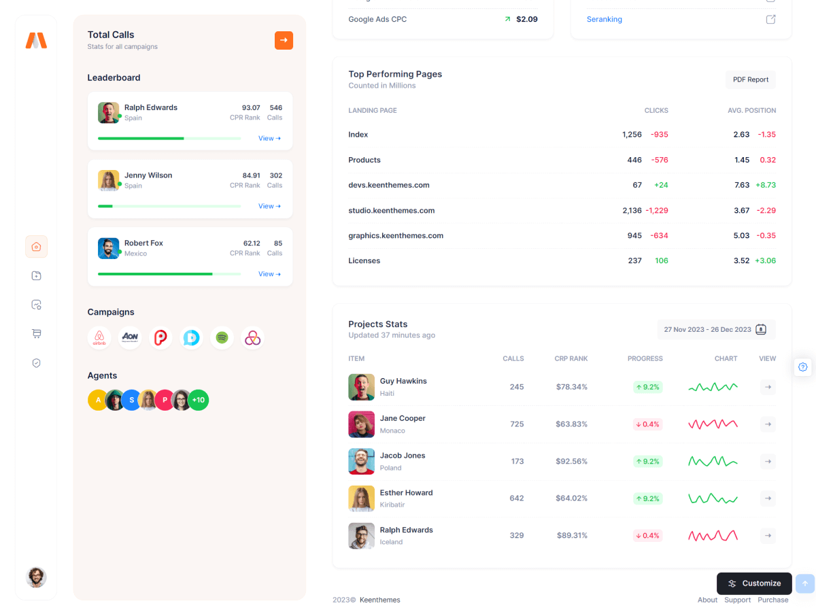Expand the +10 more agents badge
816x612 pixels.
(198, 400)
